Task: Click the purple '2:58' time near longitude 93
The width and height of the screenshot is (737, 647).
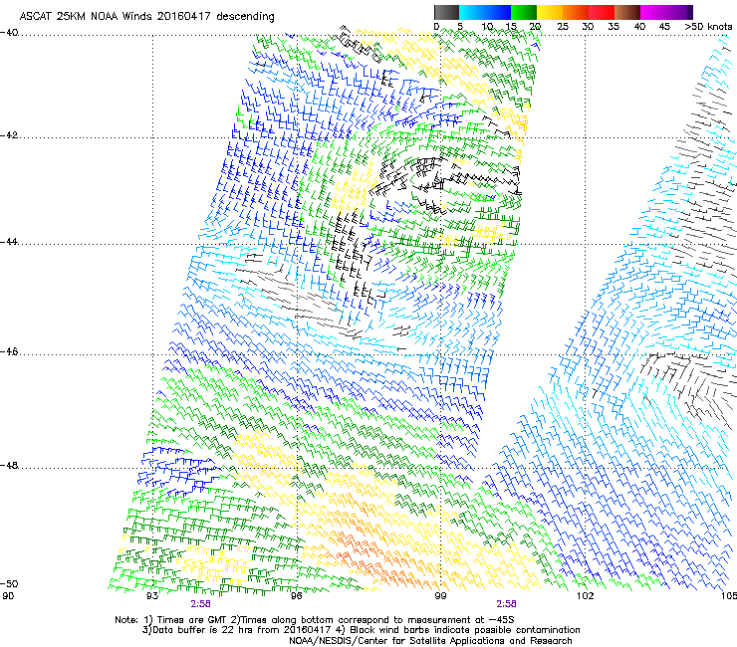Action: coord(201,604)
